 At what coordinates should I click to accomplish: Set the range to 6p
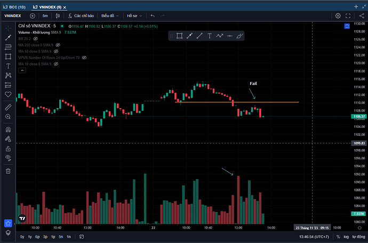click(37, 237)
